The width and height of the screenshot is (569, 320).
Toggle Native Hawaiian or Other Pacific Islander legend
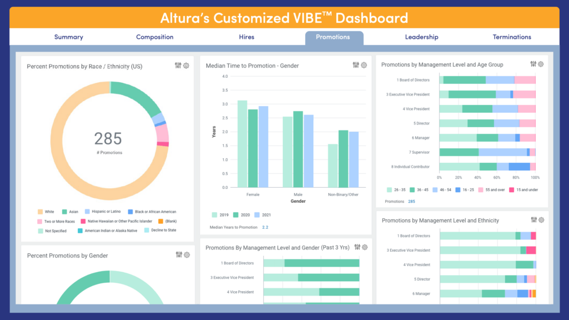click(116, 221)
